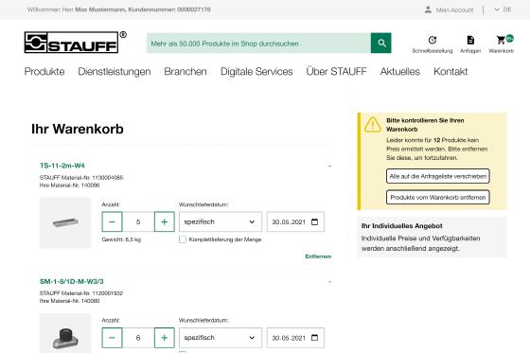Decrease quantity of SM-1-8/1D-M-W3/3
This screenshot has width=530, height=353.
(112, 338)
